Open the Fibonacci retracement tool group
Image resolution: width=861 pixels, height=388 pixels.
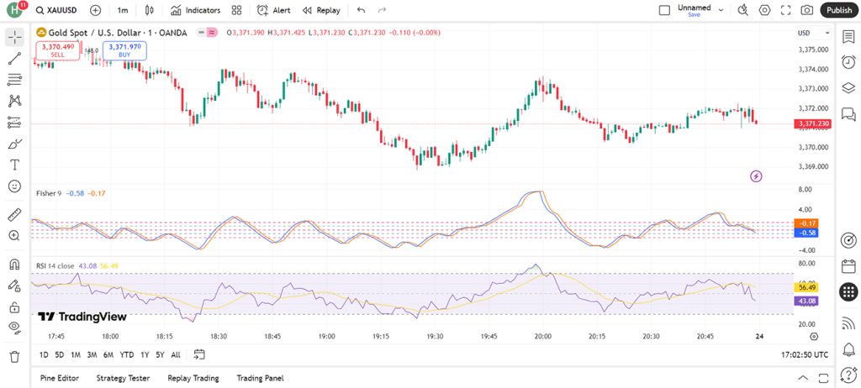point(14,80)
